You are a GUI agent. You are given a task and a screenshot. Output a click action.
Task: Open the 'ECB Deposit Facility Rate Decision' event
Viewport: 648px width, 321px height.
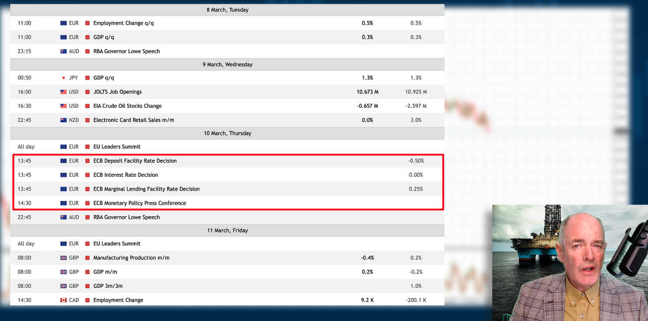click(x=135, y=161)
